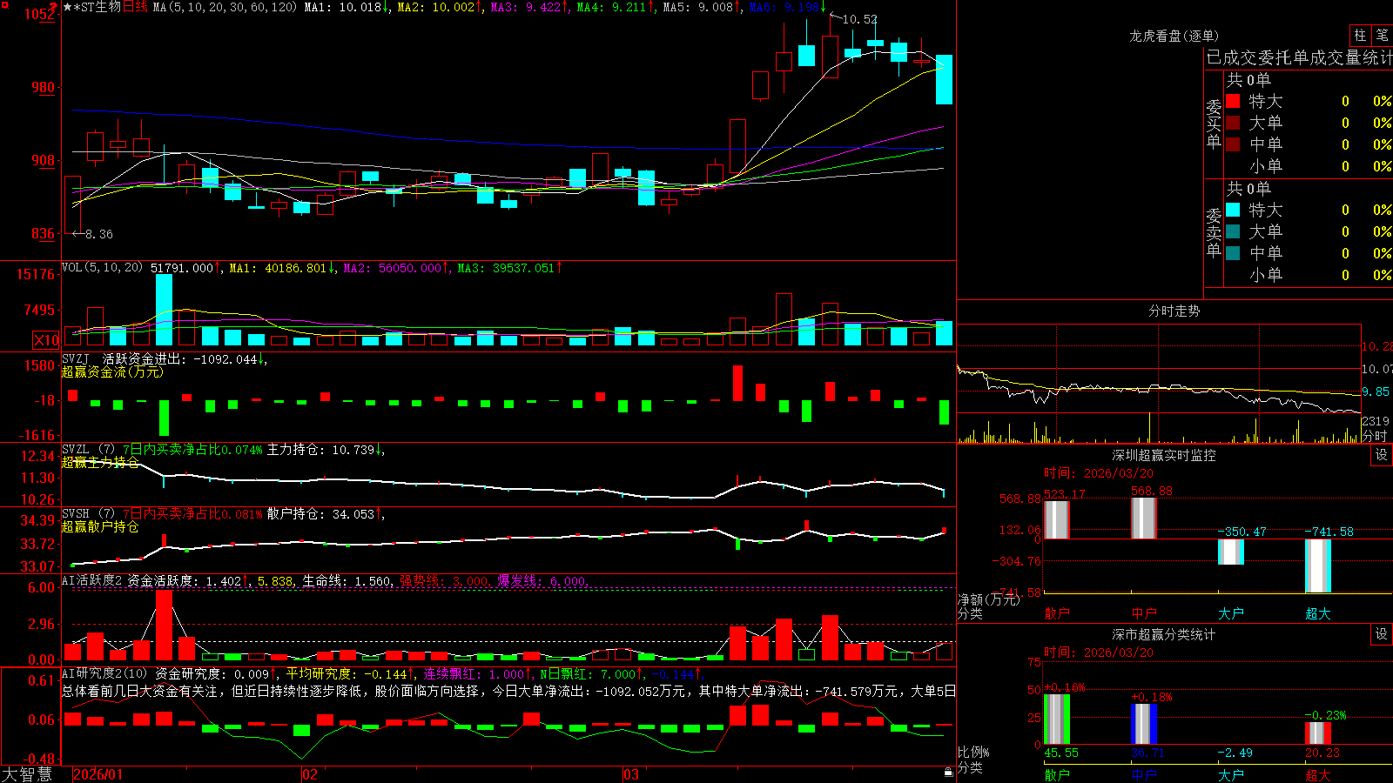Click the 大智慧 logo at bottom-left
Viewport: 1393px width, 783px height.
(27, 773)
